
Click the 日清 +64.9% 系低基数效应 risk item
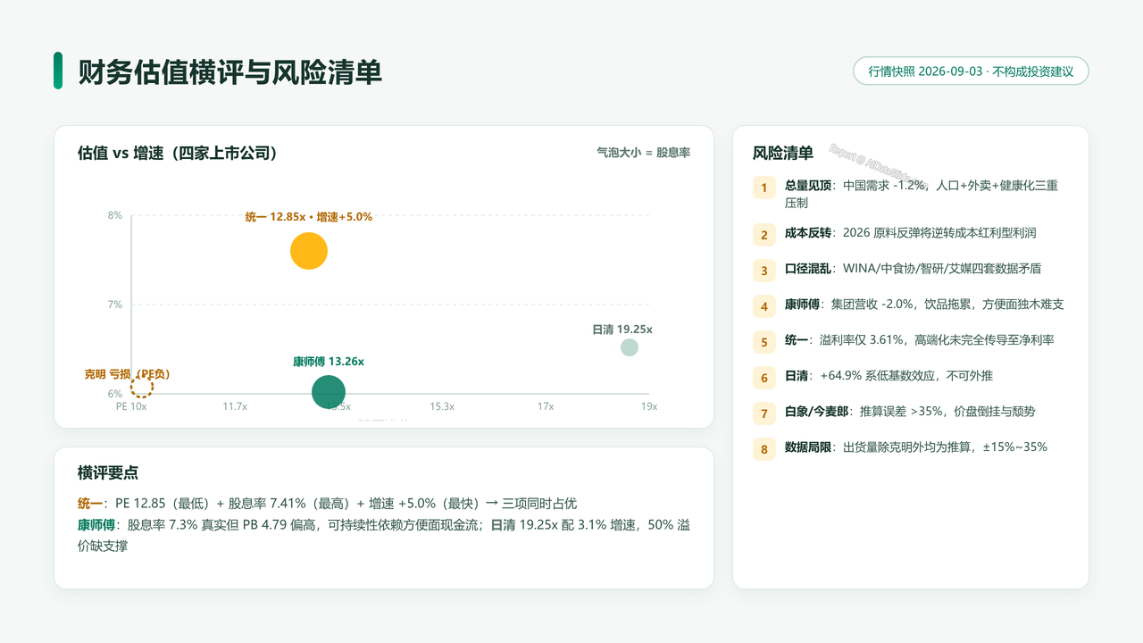pos(902,375)
